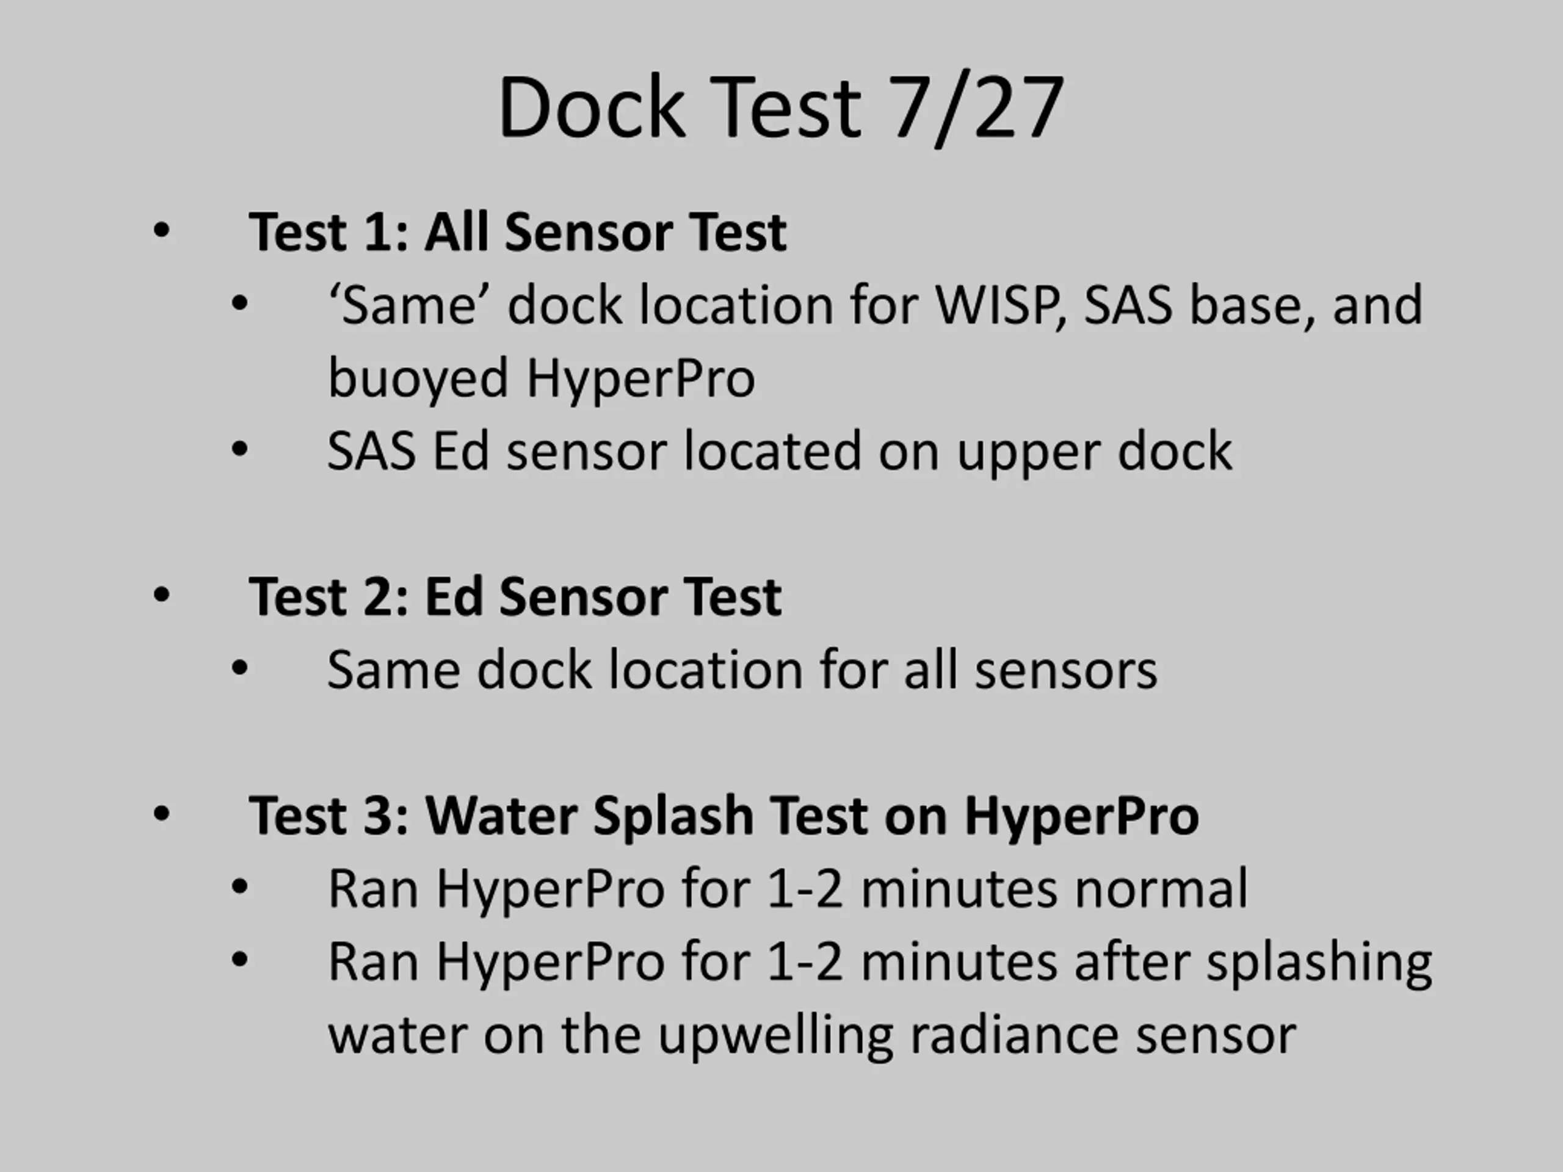1563x1172 pixels.
Task: Click the bullet before after splashing line
Action: click(x=239, y=961)
